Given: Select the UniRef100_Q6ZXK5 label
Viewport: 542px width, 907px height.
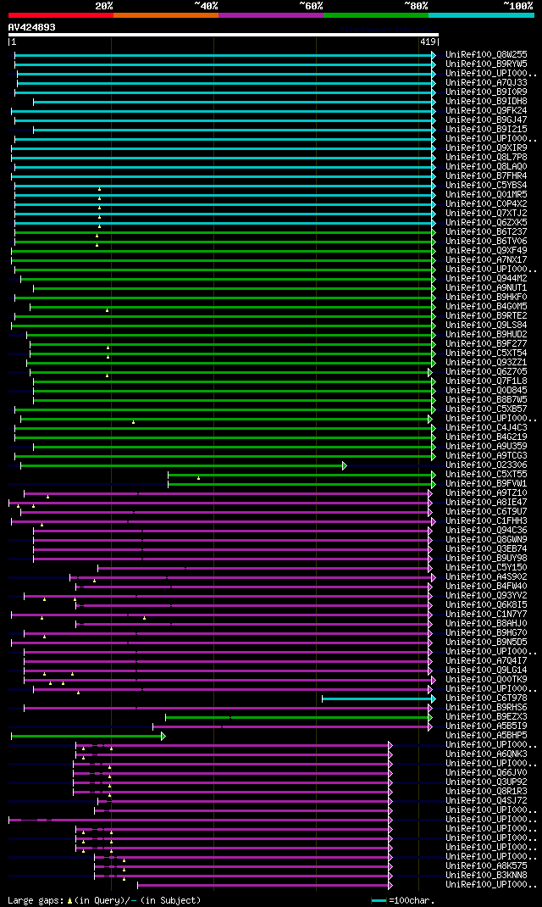Looking at the screenshot, I should click(486, 222).
